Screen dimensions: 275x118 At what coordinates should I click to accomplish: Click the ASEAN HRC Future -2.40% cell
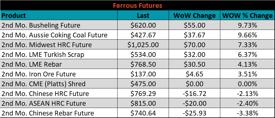click(x=247, y=103)
